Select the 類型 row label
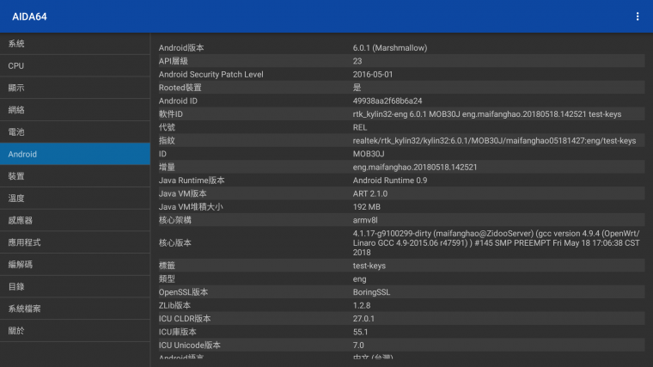This screenshot has height=367, width=653. click(167, 279)
